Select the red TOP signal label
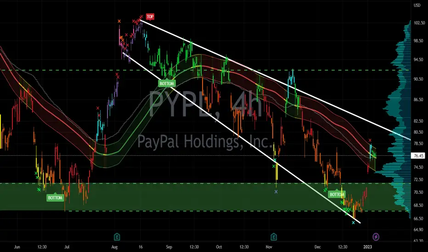 click(x=150, y=16)
